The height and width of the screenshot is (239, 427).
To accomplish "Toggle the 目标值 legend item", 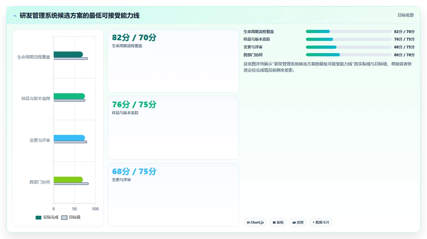I will coord(71,217).
